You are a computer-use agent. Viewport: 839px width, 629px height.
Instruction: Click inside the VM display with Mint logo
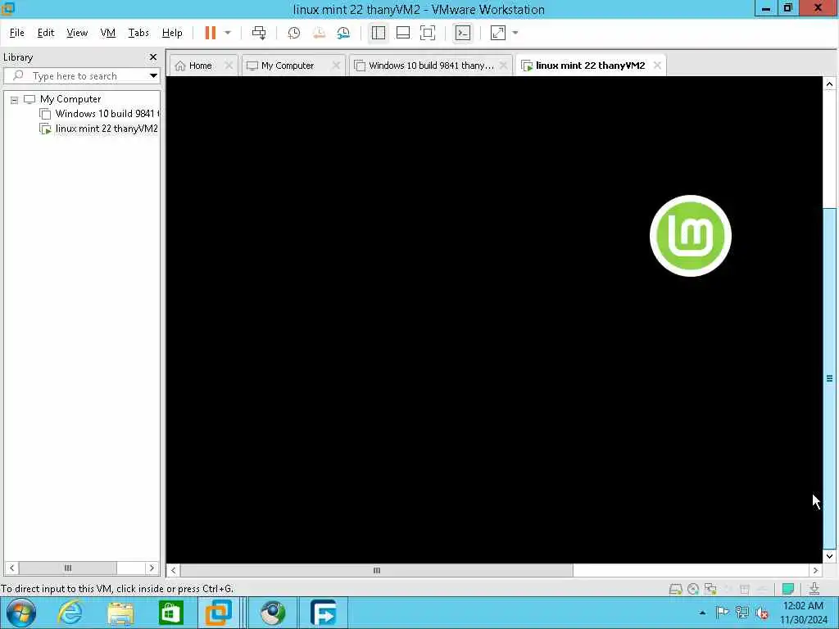pos(494,319)
